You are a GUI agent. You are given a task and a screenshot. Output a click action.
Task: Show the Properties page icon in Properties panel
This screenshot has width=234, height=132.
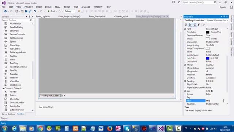[x=195, y=25]
